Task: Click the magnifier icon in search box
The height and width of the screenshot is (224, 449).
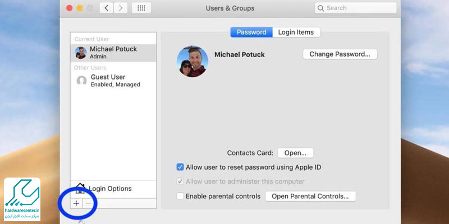Action: 320,8
